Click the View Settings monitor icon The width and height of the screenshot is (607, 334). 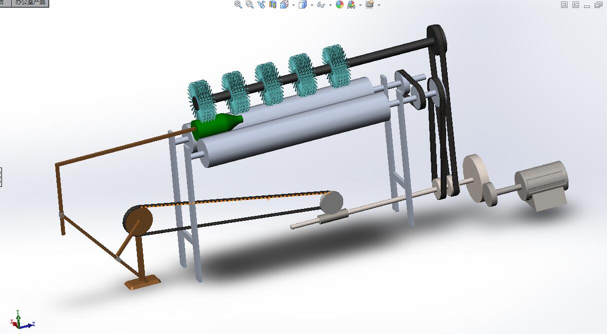pos(370,4)
